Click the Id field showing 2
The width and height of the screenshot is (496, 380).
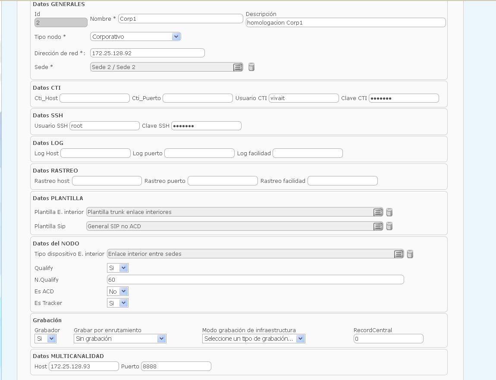(x=61, y=22)
